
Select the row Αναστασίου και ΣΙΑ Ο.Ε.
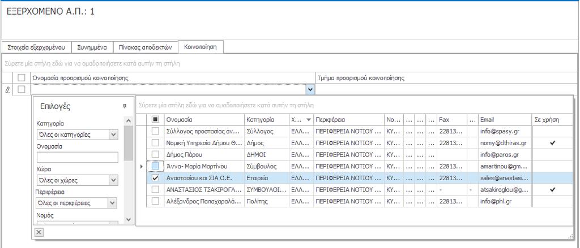click(360, 178)
